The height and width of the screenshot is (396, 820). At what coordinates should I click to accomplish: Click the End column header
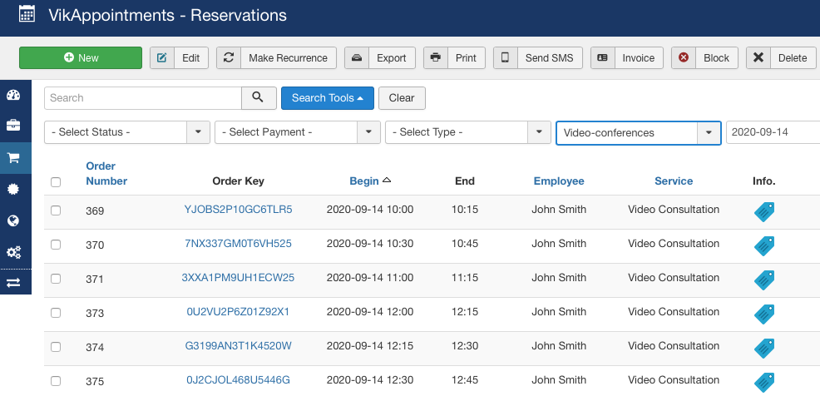[464, 181]
